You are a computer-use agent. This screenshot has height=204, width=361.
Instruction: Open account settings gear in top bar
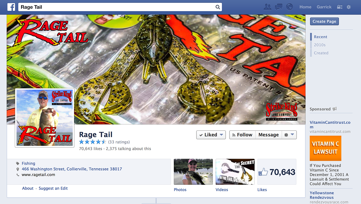[349, 7]
